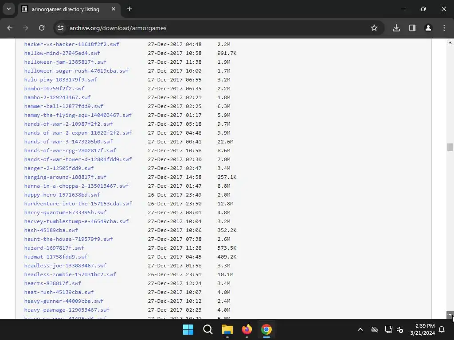Open hands-of-war-2-expan-11622f2f2.swf link
This screenshot has height=340, width=454.
[x=78, y=133]
